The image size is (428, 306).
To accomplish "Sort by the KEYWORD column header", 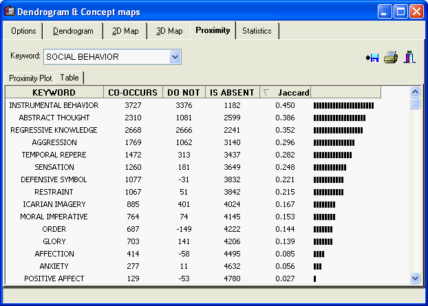I will pyautogui.click(x=54, y=92).
